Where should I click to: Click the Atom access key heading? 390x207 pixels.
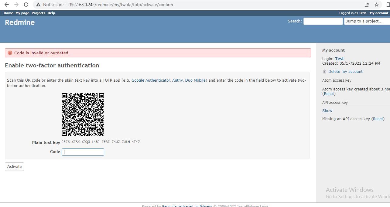tap(337, 80)
